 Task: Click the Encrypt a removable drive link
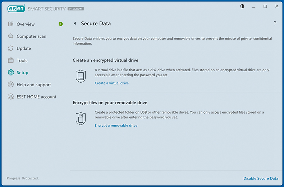click(116, 126)
